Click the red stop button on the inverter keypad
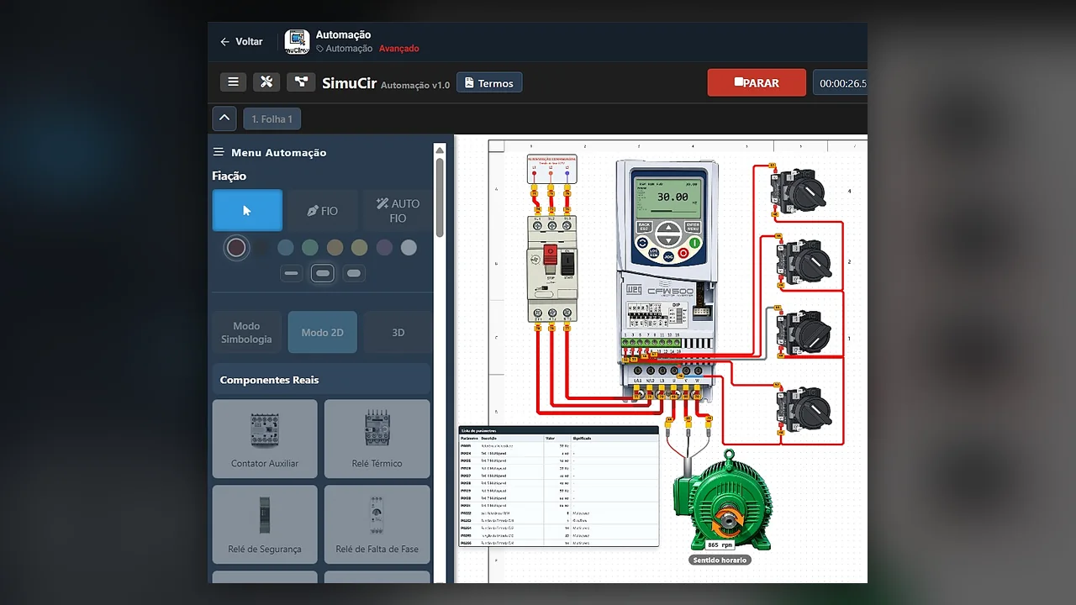Viewport: 1076px width, 605px height. tap(683, 253)
